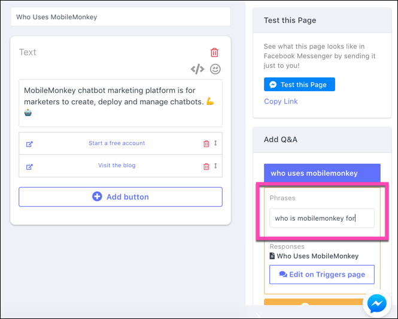The image size is (398, 319).
Task: Click the 'Copy Link' link
Action: (281, 101)
